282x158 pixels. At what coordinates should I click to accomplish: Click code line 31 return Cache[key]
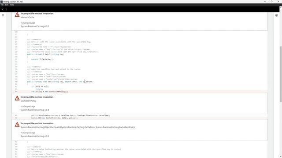(42, 59)
